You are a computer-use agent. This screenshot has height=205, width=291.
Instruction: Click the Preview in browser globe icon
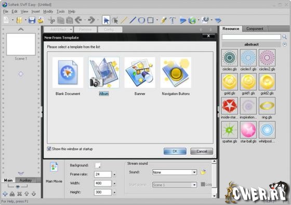(192, 20)
